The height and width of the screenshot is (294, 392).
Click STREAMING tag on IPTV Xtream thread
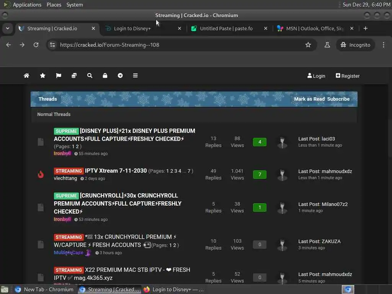(x=69, y=171)
